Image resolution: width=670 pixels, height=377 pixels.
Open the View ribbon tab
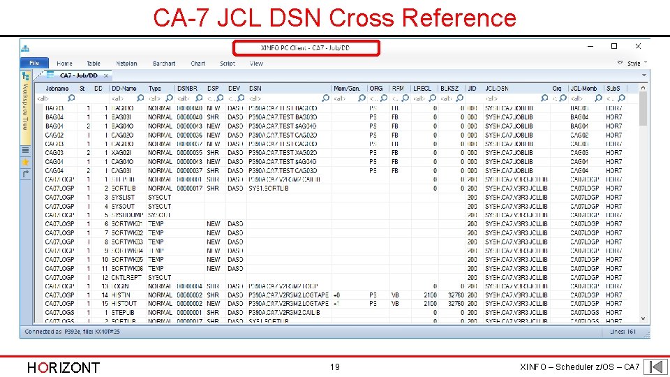(256, 64)
